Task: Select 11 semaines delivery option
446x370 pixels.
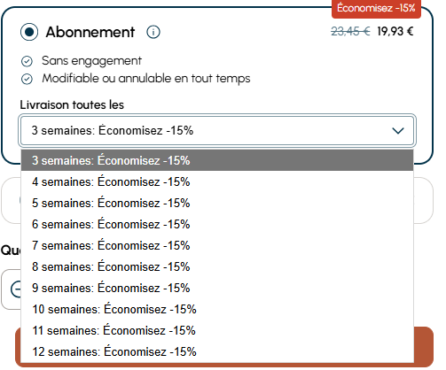Action: click(217, 330)
